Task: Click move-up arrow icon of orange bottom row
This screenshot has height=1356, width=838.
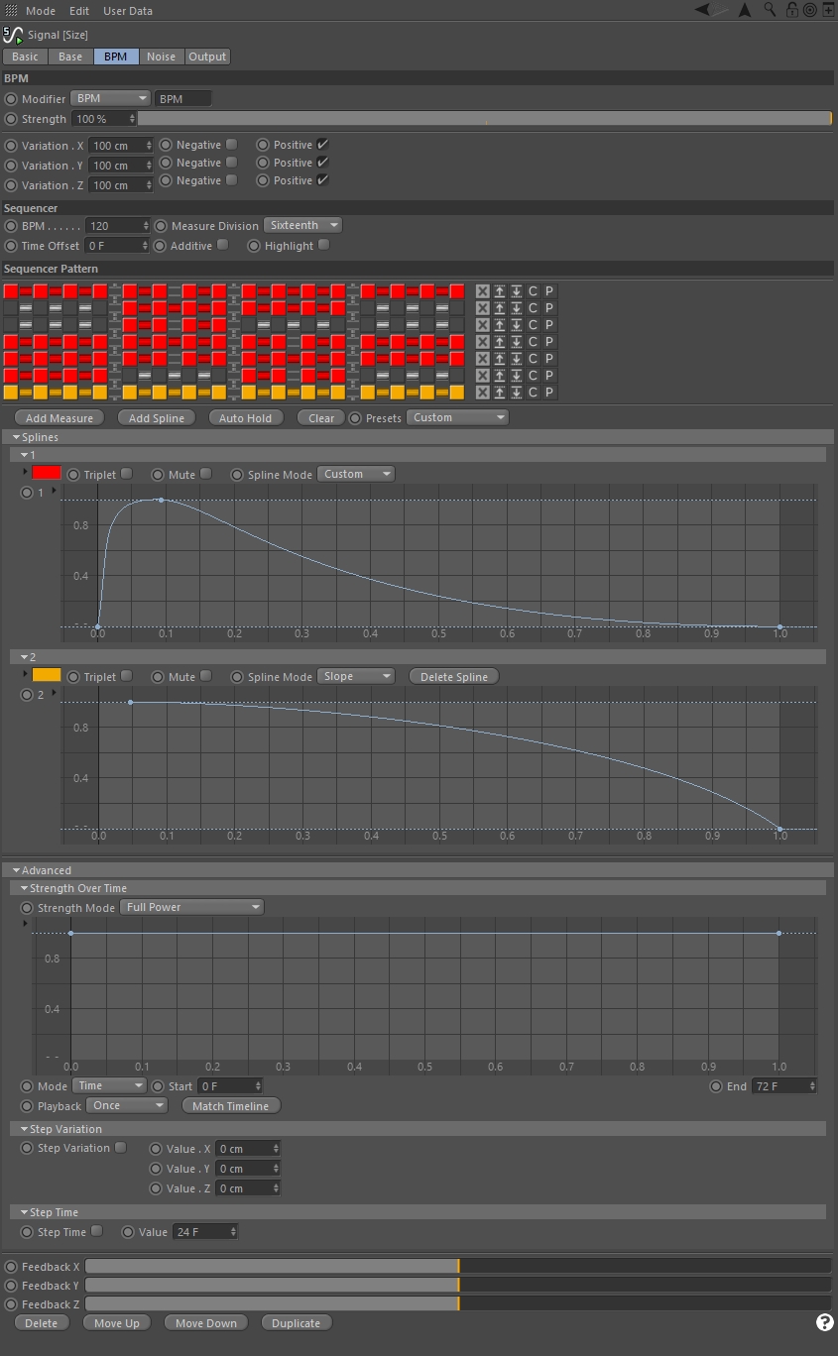Action: point(499,393)
